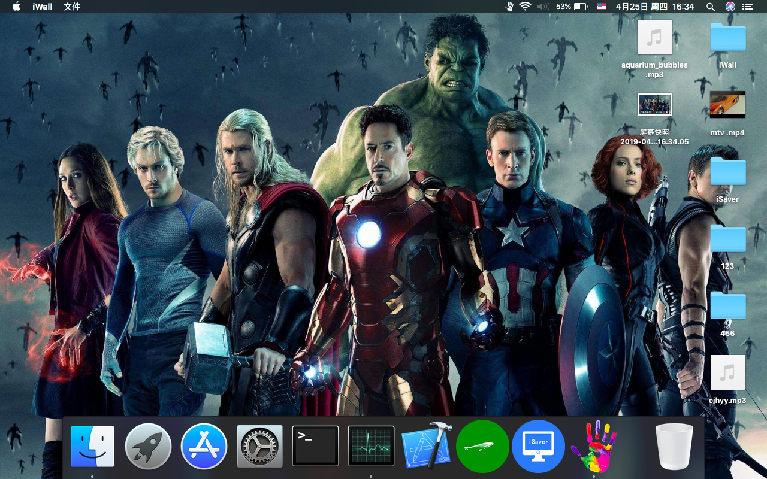This screenshot has width=767, height=479.
Task: Launch Activity Monitor from the Dock
Action: pyautogui.click(x=371, y=445)
